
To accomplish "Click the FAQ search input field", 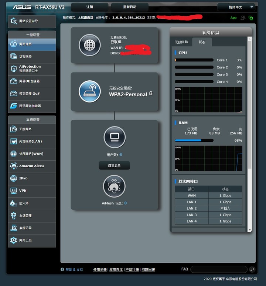I will coord(219,269).
